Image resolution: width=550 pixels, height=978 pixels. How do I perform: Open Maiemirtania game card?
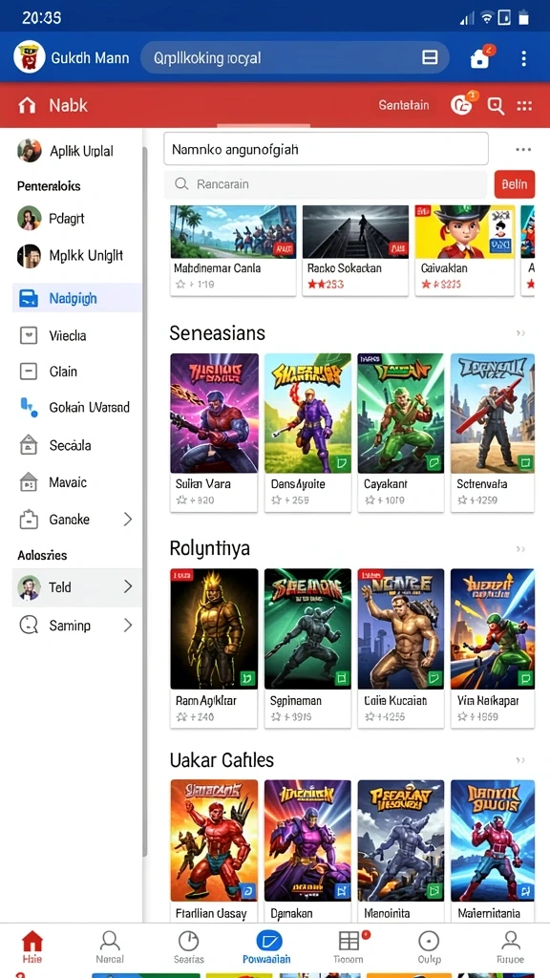click(493, 851)
